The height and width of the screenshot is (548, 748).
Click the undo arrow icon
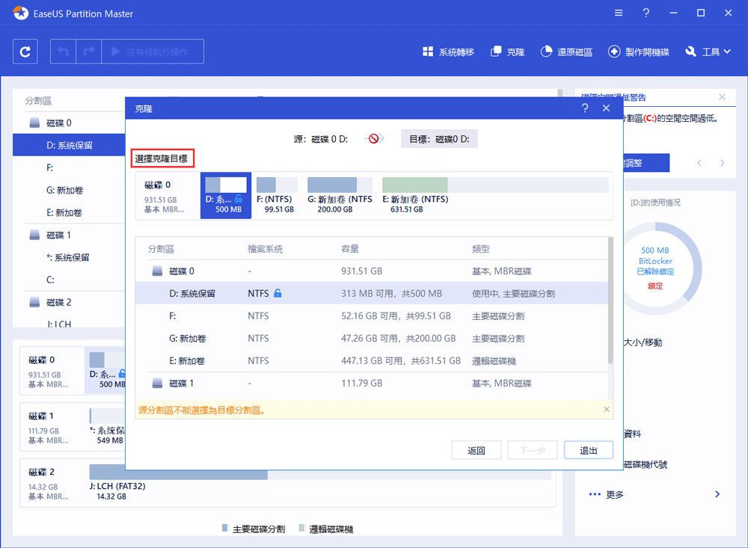pyautogui.click(x=63, y=51)
